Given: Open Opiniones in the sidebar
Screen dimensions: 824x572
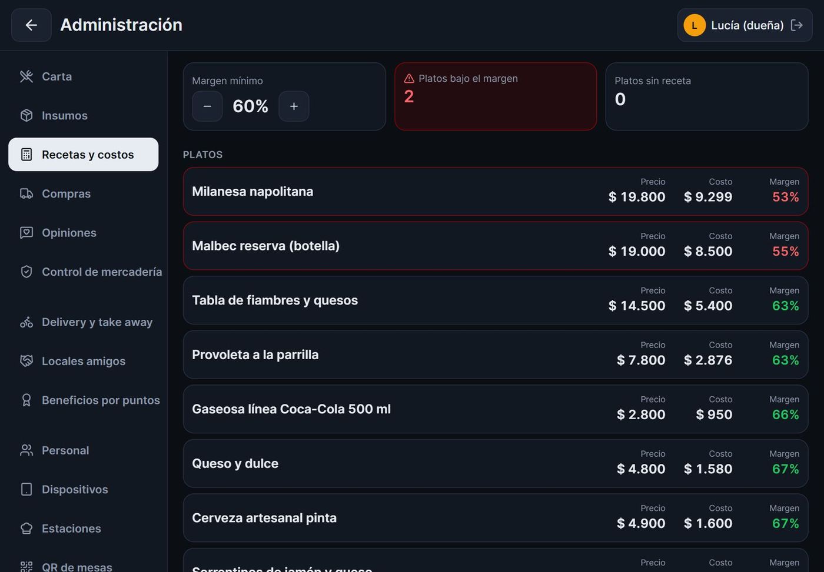Looking at the screenshot, I should point(84,233).
